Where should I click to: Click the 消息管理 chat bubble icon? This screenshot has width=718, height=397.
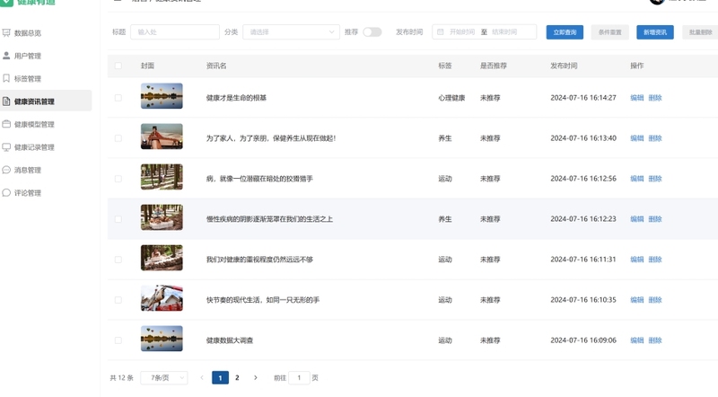click(6, 170)
